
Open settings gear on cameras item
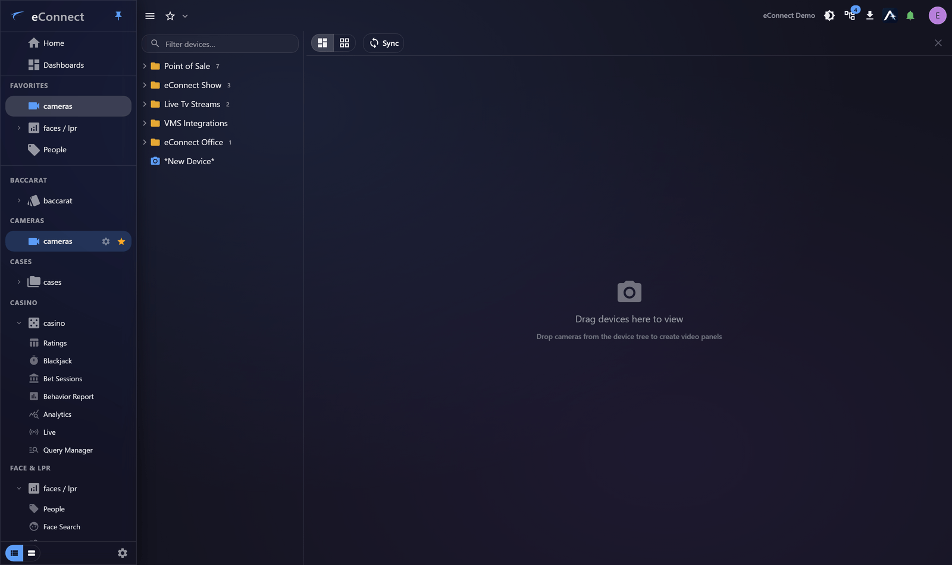click(x=106, y=241)
